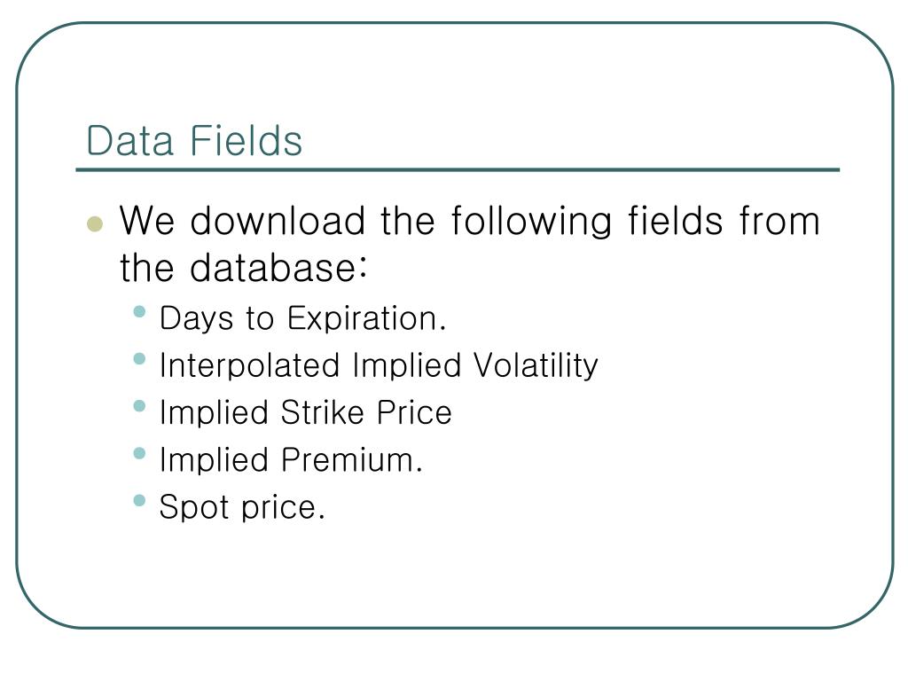Click the word 'Fields' in the title
Screen dimensions: 908x681
click(x=247, y=140)
